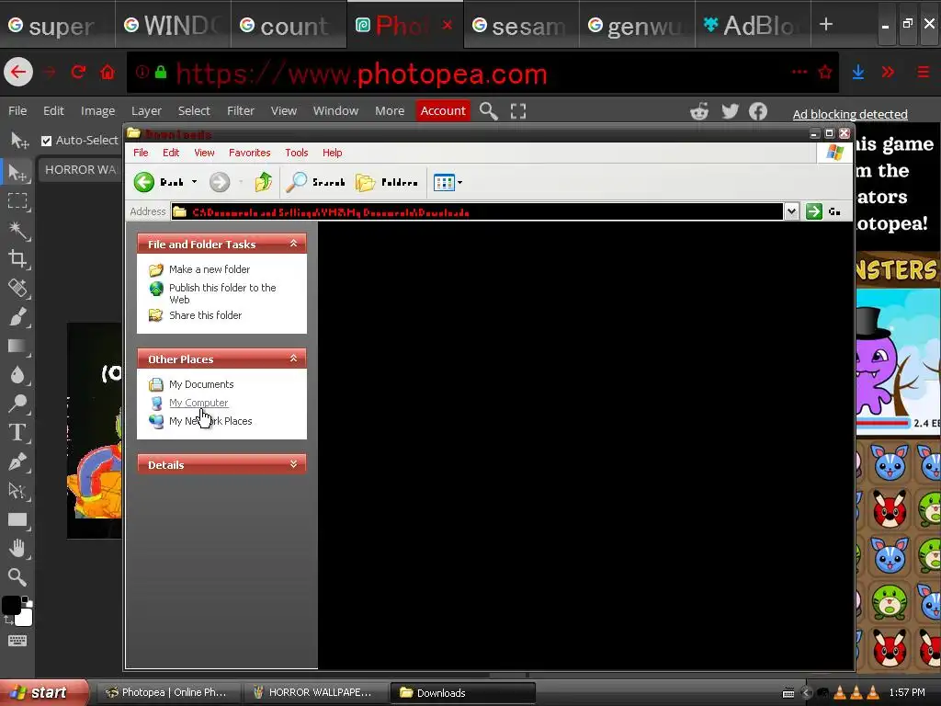
Task: Select the Blur drop tool
Action: click(x=17, y=375)
